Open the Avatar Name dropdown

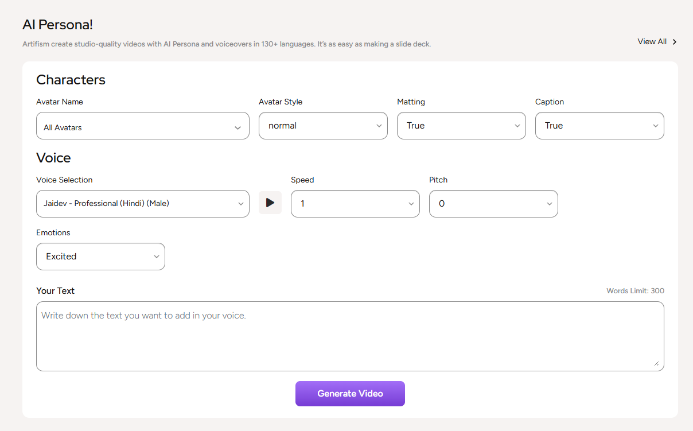point(142,126)
